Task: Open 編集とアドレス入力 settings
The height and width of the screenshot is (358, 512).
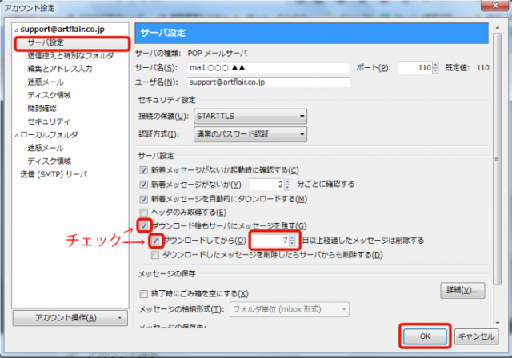Action: pos(60,69)
